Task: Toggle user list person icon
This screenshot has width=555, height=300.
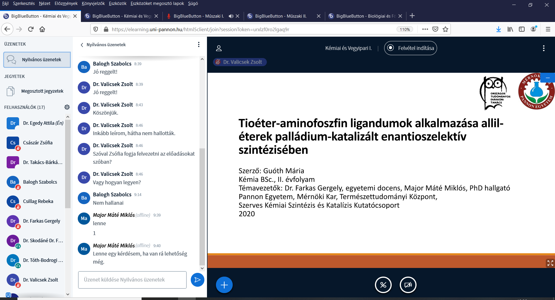Action: (219, 48)
